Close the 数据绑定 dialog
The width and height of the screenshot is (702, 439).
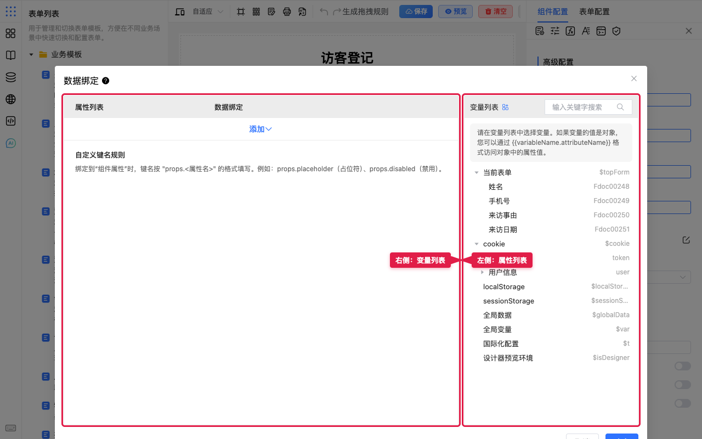[634, 78]
